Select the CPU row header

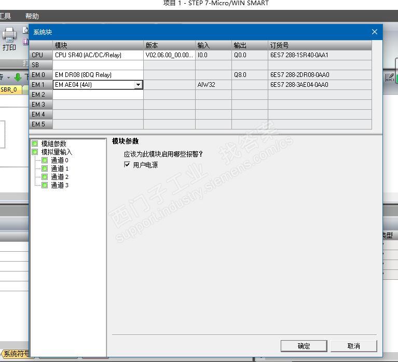tap(41, 55)
